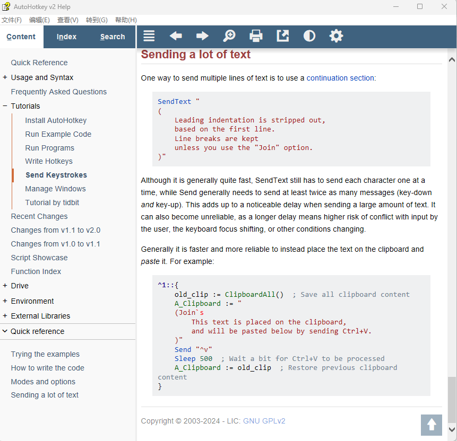Click the back-to-top arrow button
The width and height of the screenshot is (457, 441).
[x=432, y=425]
